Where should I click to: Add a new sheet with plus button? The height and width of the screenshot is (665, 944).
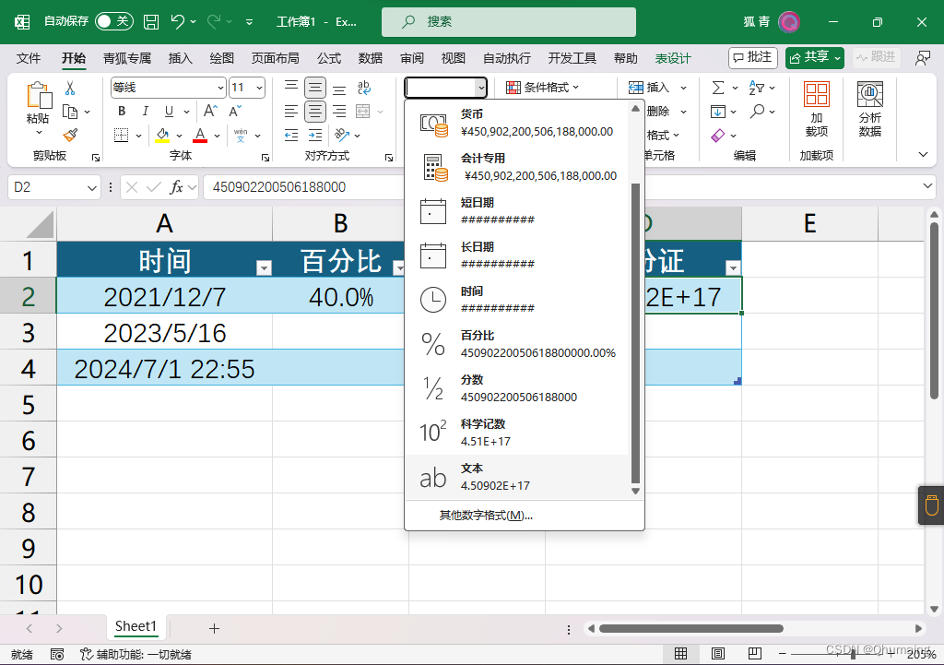214,629
